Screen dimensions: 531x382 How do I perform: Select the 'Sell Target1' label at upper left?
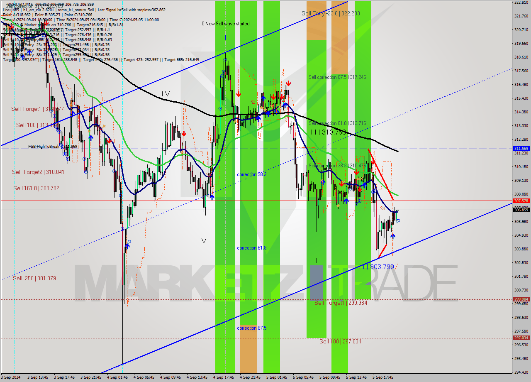click(x=37, y=109)
